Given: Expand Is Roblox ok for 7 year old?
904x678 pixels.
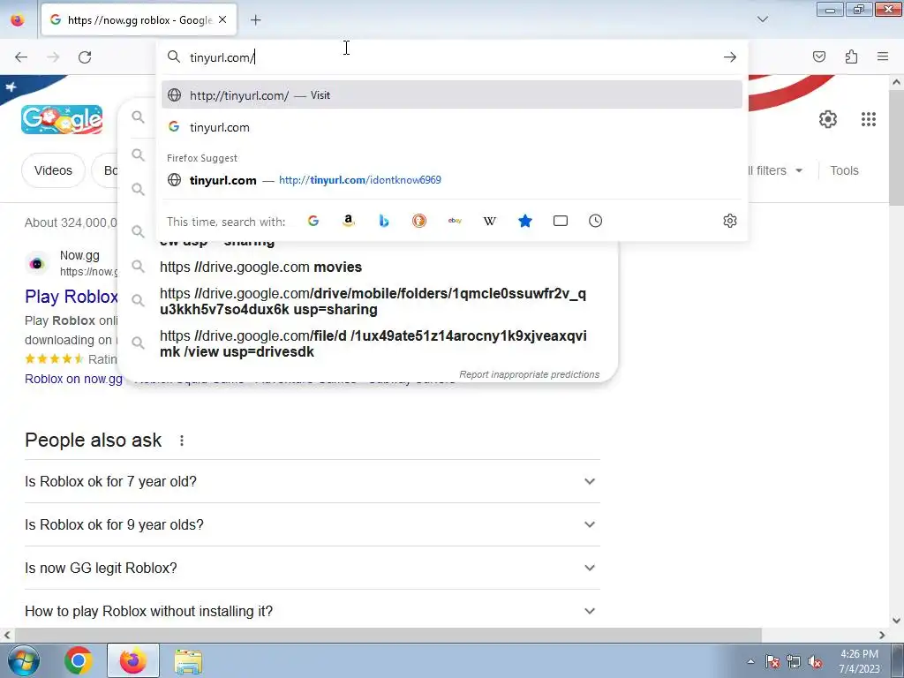Looking at the screenshot, I should (x=313, y=481).
